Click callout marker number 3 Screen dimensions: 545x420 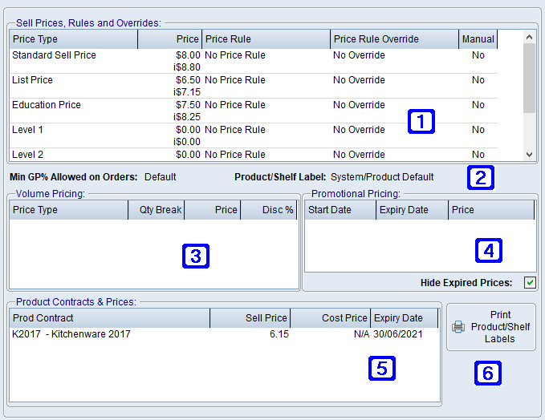pos(196,256)
